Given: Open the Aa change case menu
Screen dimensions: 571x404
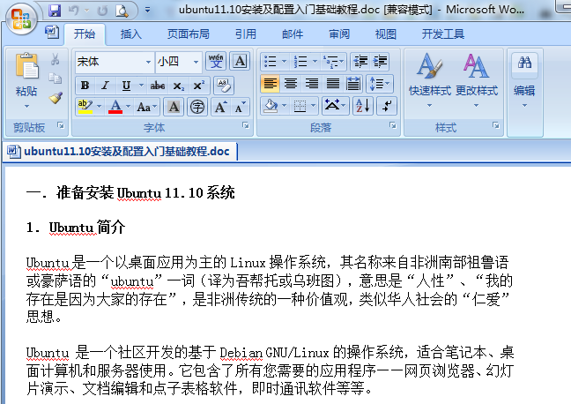Looking at the screenshot, I should tap(147, 107).
